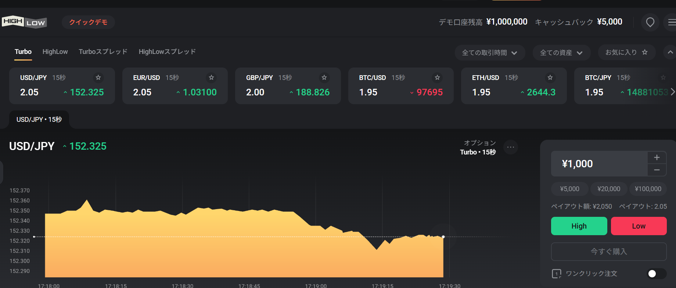Select the ETH/USD 15秒 asset card
The width and height of the screenshot is (676, 288).
click(x=514, y=86)
